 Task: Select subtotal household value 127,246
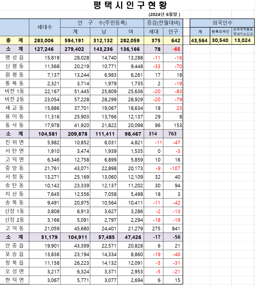44,49
